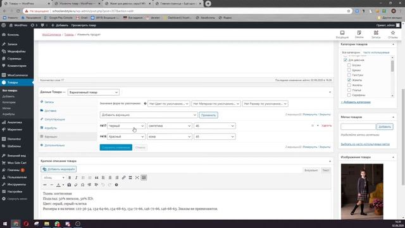This screenshot has height=228, width=405.
Task: Click the Windows Start button
Action: (x=5, y=224)
